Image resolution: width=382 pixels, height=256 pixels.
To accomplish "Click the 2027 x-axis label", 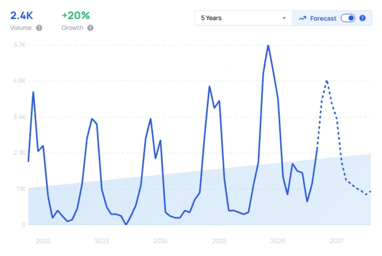I will coord(337,241).
